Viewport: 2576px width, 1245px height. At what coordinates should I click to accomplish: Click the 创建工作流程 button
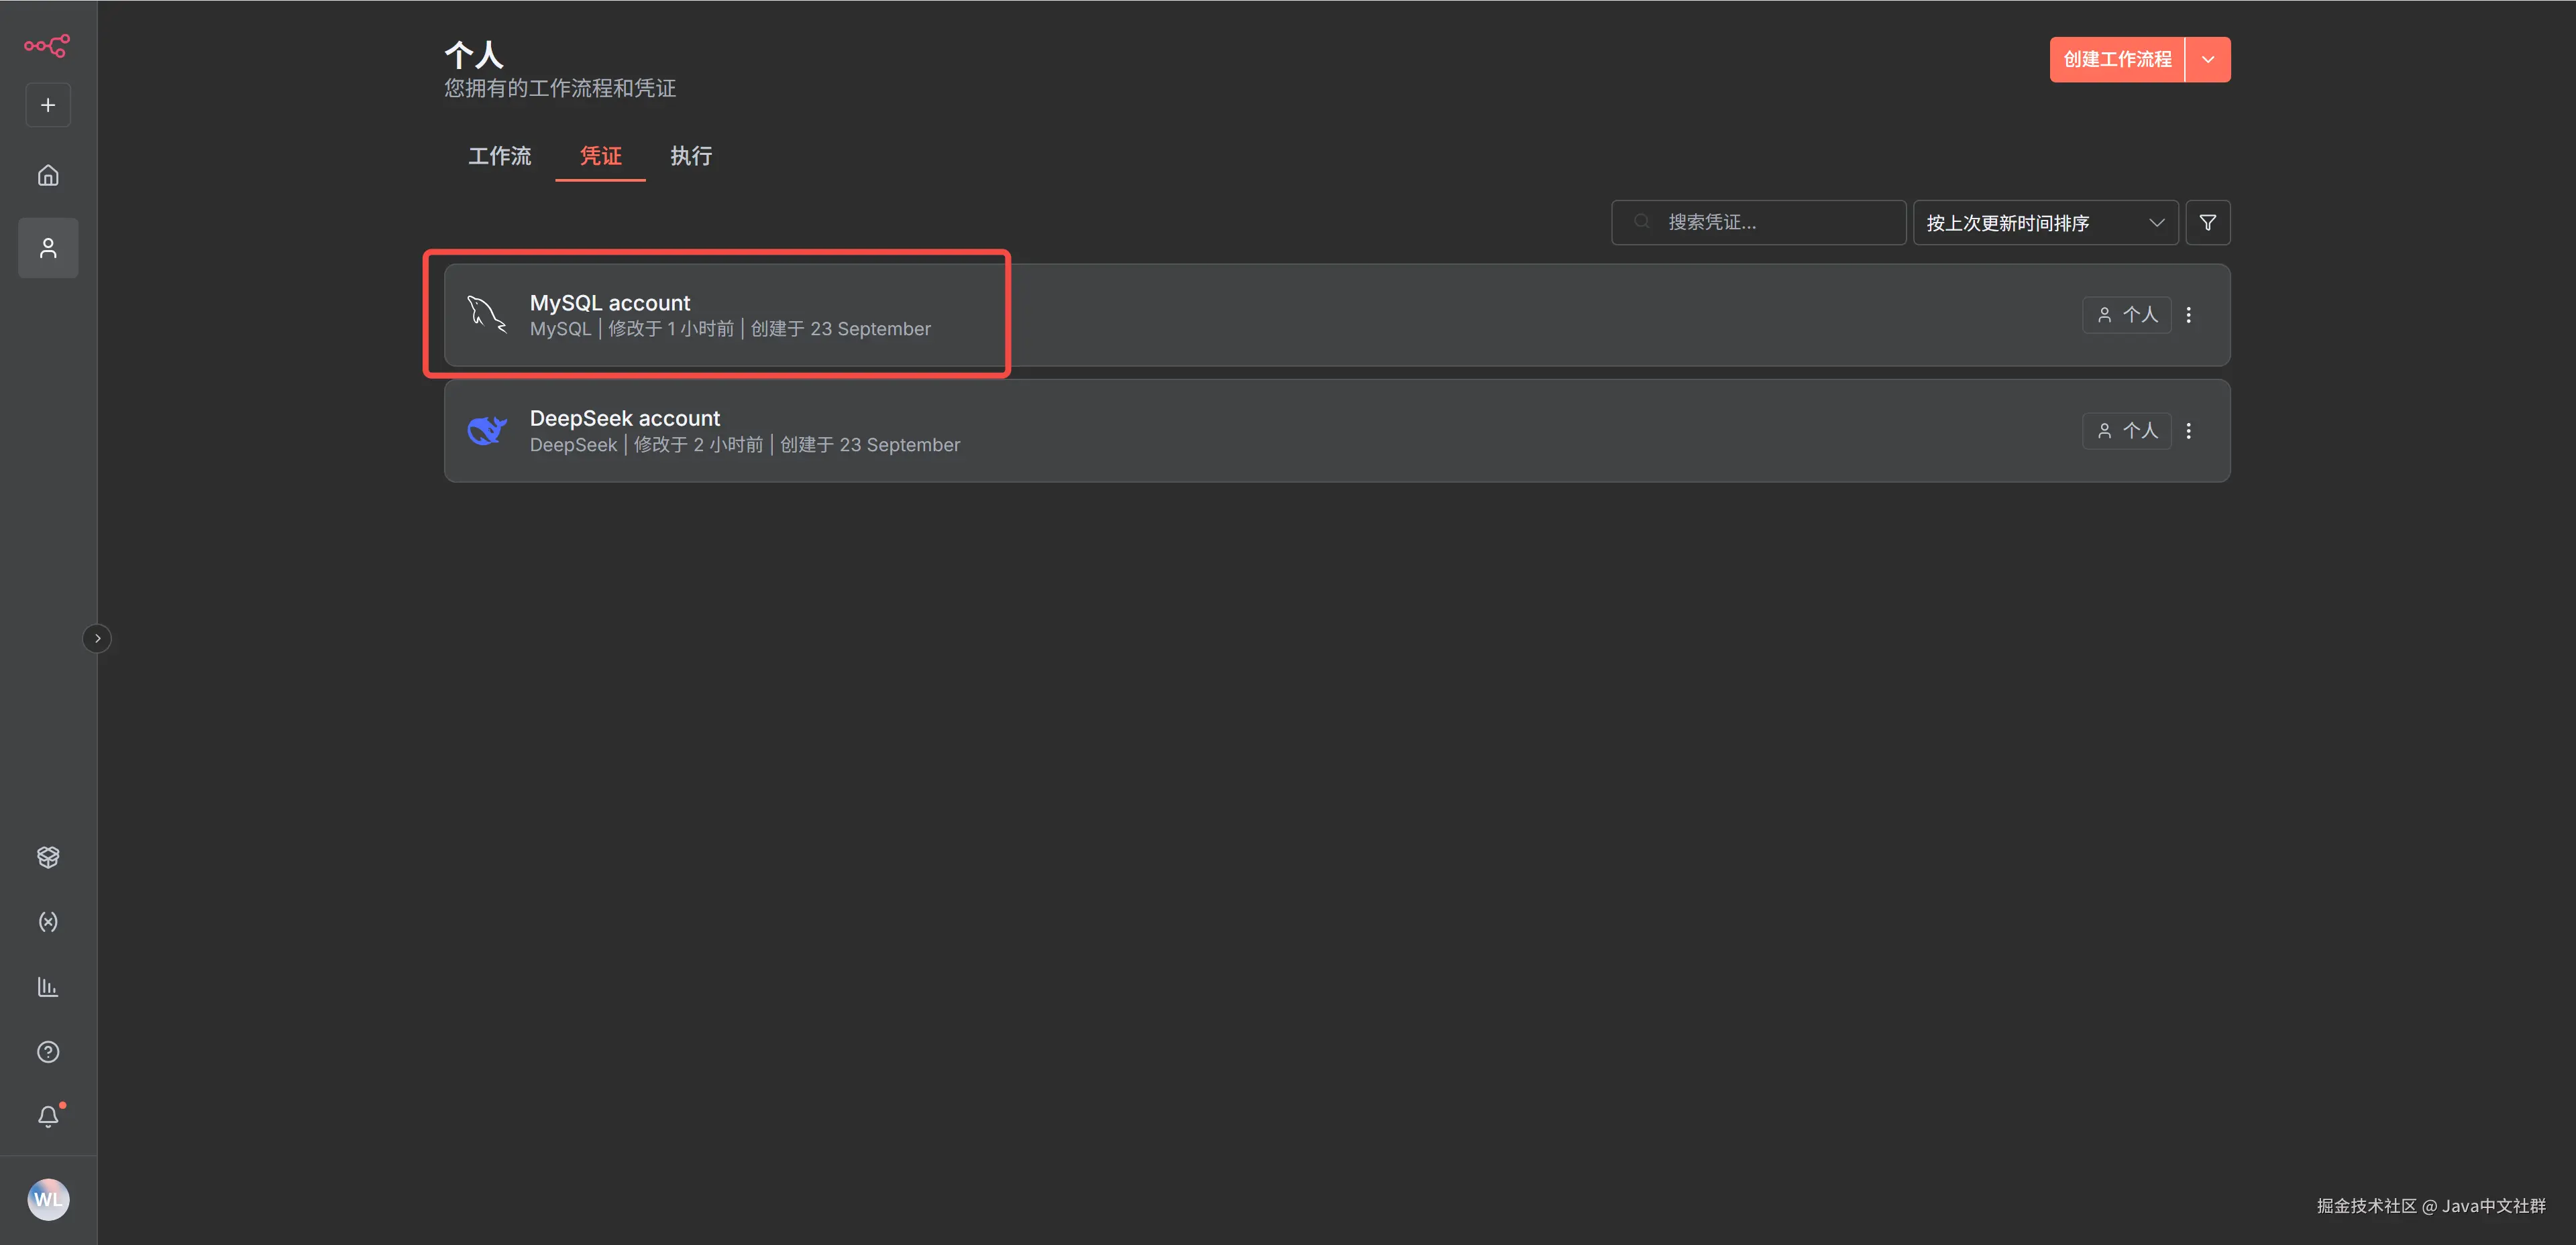click(x=2117, y=60)
